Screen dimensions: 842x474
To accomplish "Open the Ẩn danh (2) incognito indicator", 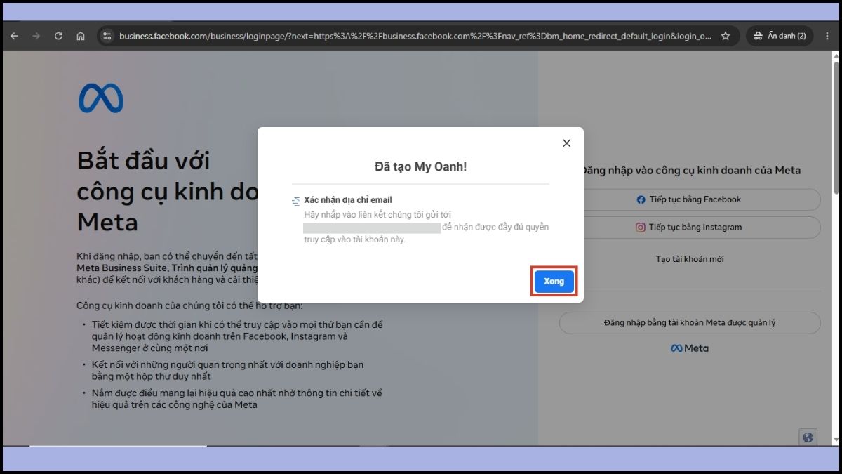I will tap(780, 36).
